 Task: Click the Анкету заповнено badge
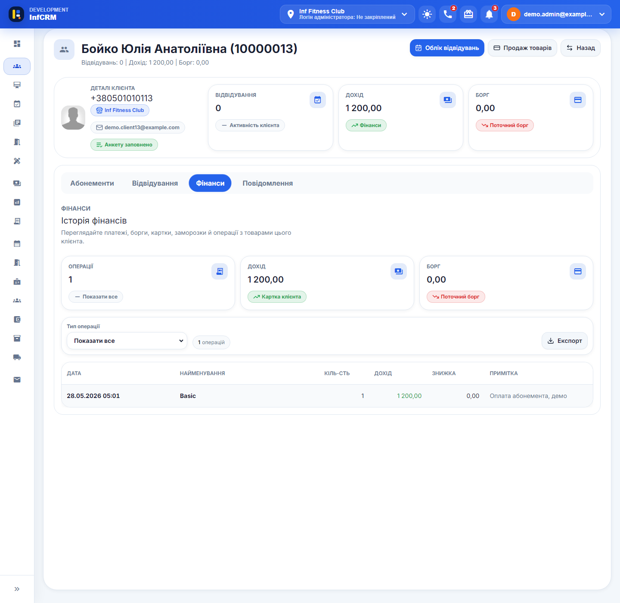pos(124,145)
